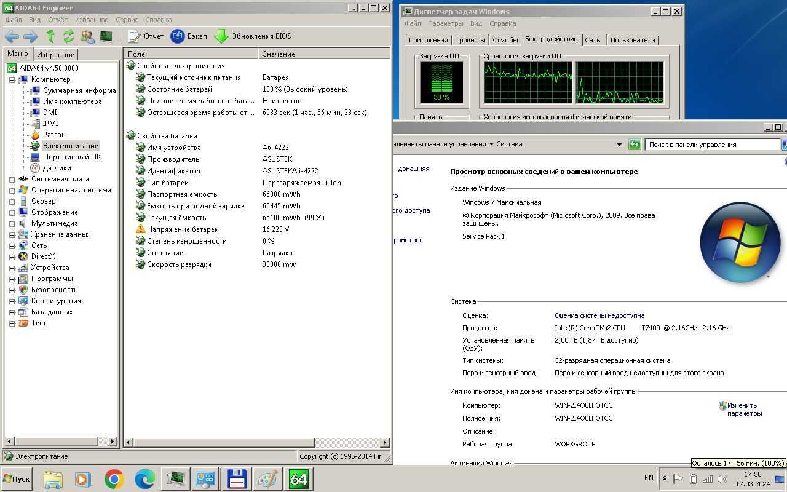The width and height of the screenshot is (787, 492).
Task: Open File Explorer from the taskbar
Action: [x=53, y=479]
